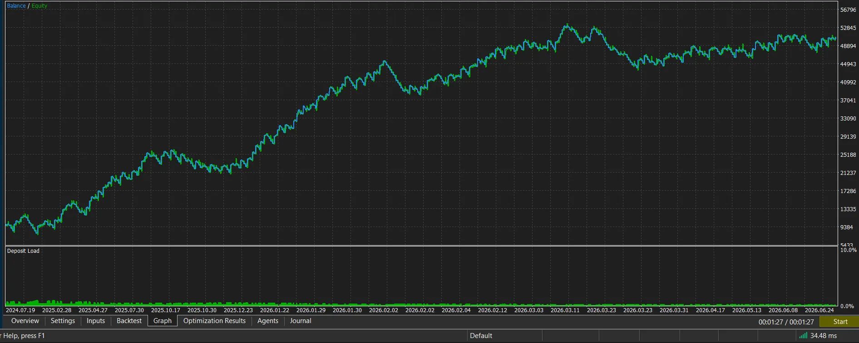Click the 2026.06.24 date label
859x343 pixels.
820,310
